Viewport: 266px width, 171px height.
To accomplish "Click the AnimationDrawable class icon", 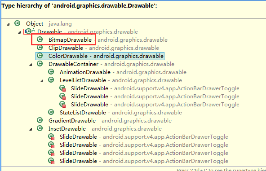I will (x=51, y=72).
